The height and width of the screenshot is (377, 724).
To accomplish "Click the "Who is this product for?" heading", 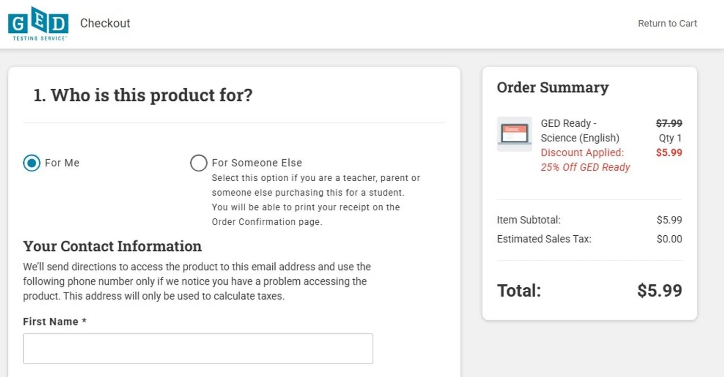I will pos(143,95).
